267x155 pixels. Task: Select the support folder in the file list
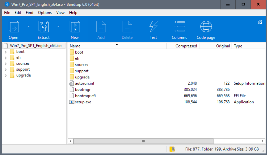pyautogui.click(x=82, y=71)
